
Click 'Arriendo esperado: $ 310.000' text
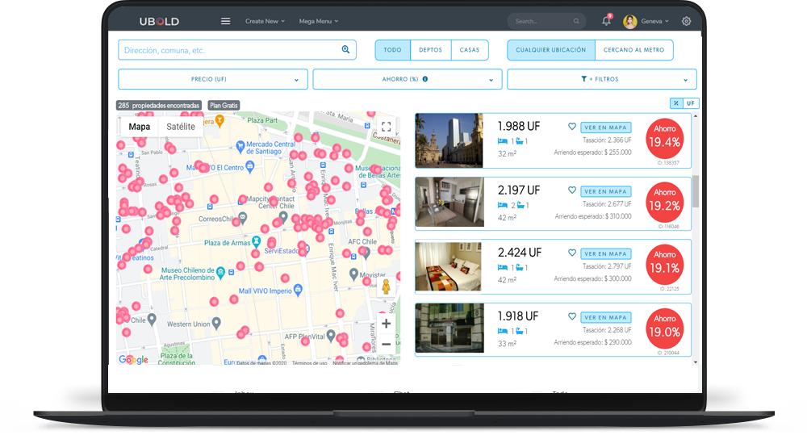pos(593,216)
